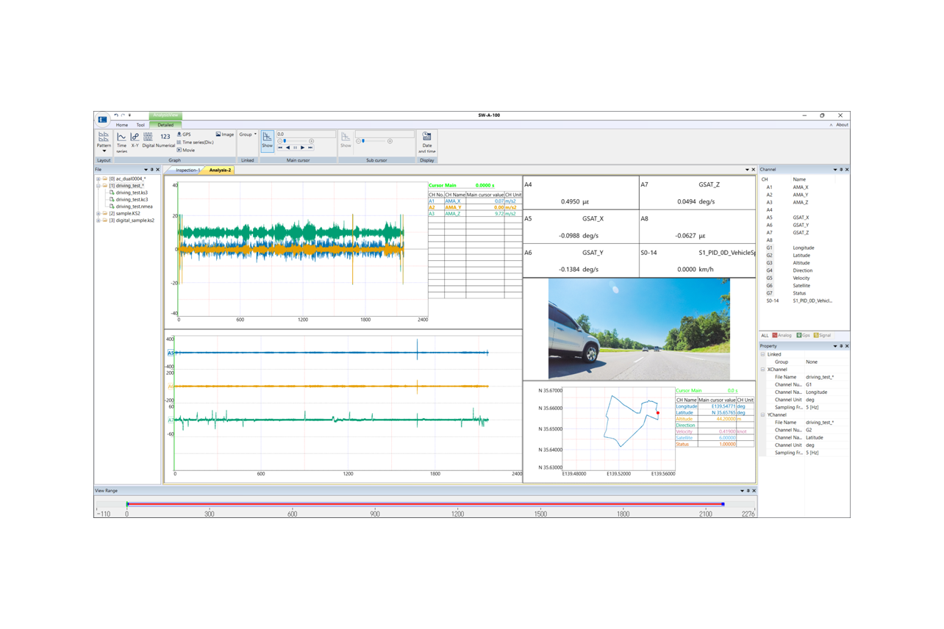Click the Undo arrow in title bar

pos(116,115)
